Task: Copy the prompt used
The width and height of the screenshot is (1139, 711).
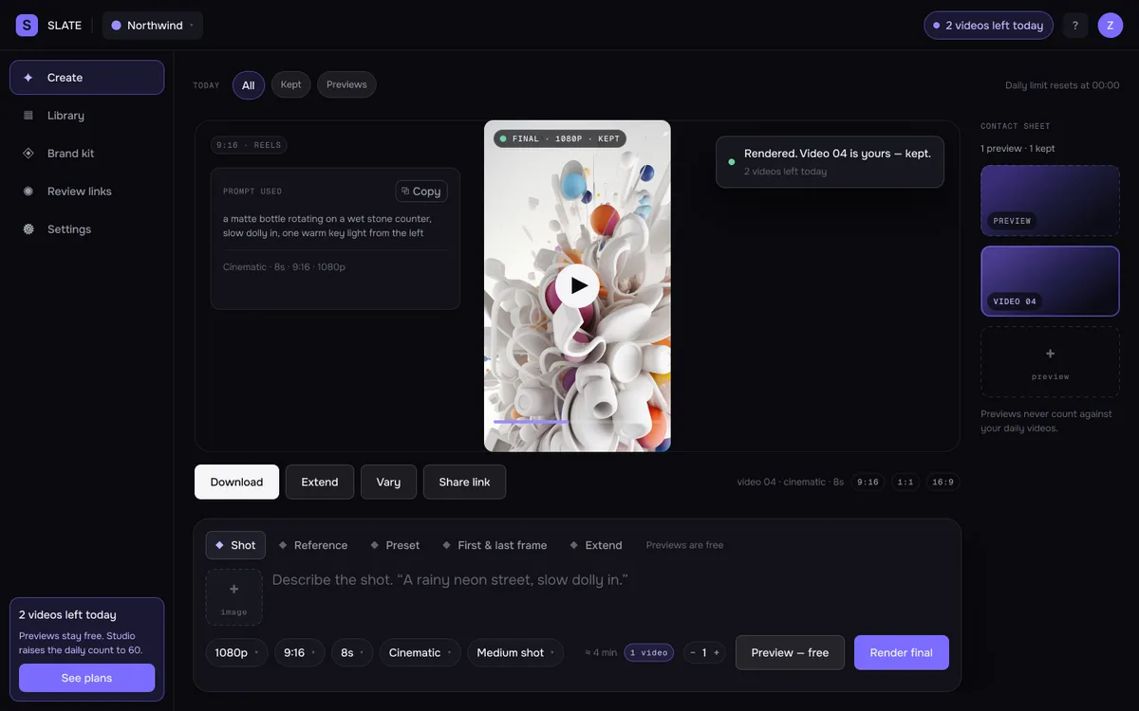Action: point(421,191)
